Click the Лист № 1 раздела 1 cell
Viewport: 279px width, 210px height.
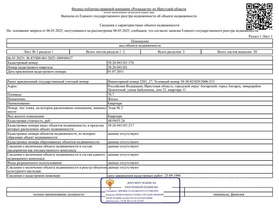tap(38, 52)
